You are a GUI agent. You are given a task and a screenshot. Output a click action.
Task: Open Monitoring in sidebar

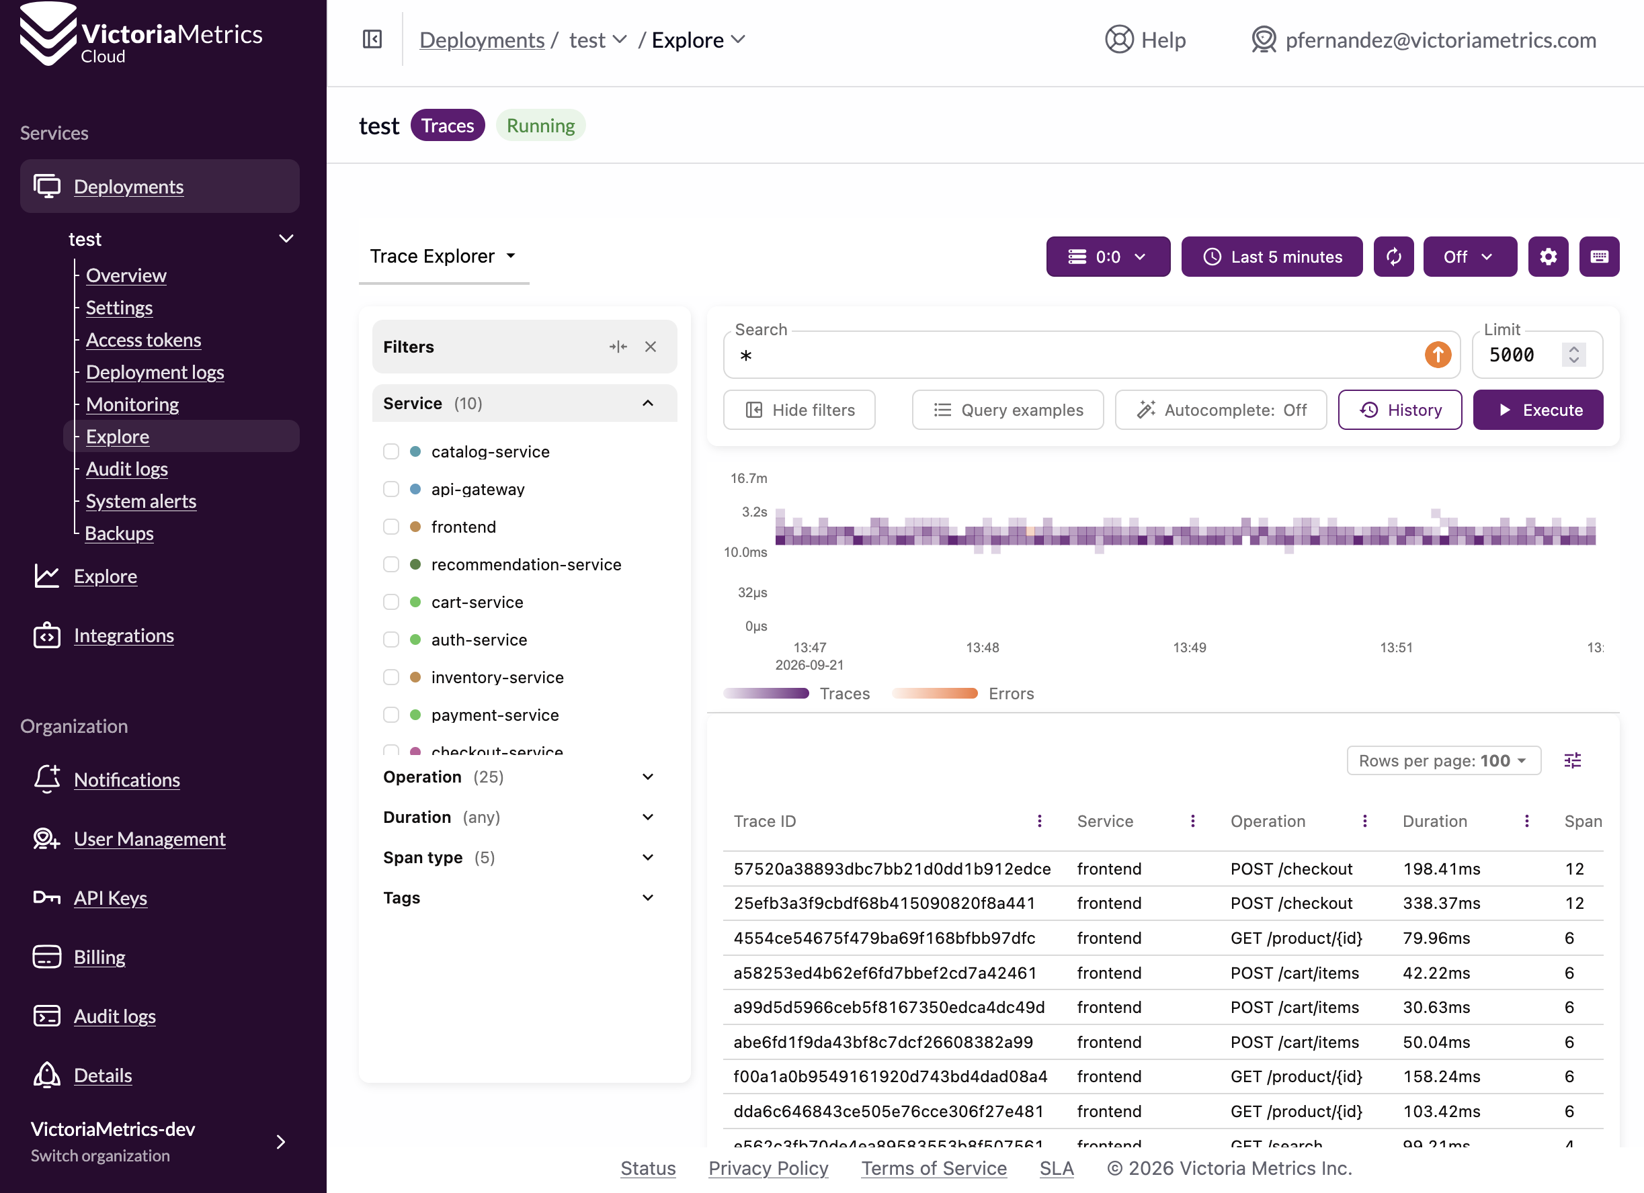point(132,404)
